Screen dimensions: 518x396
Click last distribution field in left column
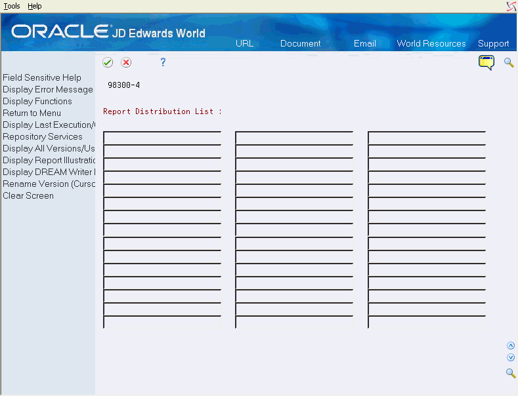(x=162, y=322)
